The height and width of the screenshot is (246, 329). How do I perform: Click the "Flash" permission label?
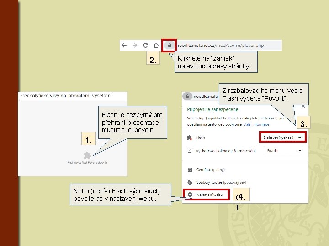(x=200, y=138)
